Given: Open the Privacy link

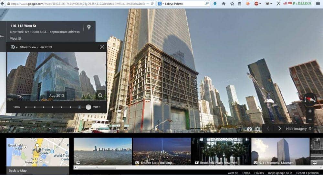Looking at the screenshot, I should [259, 173].
